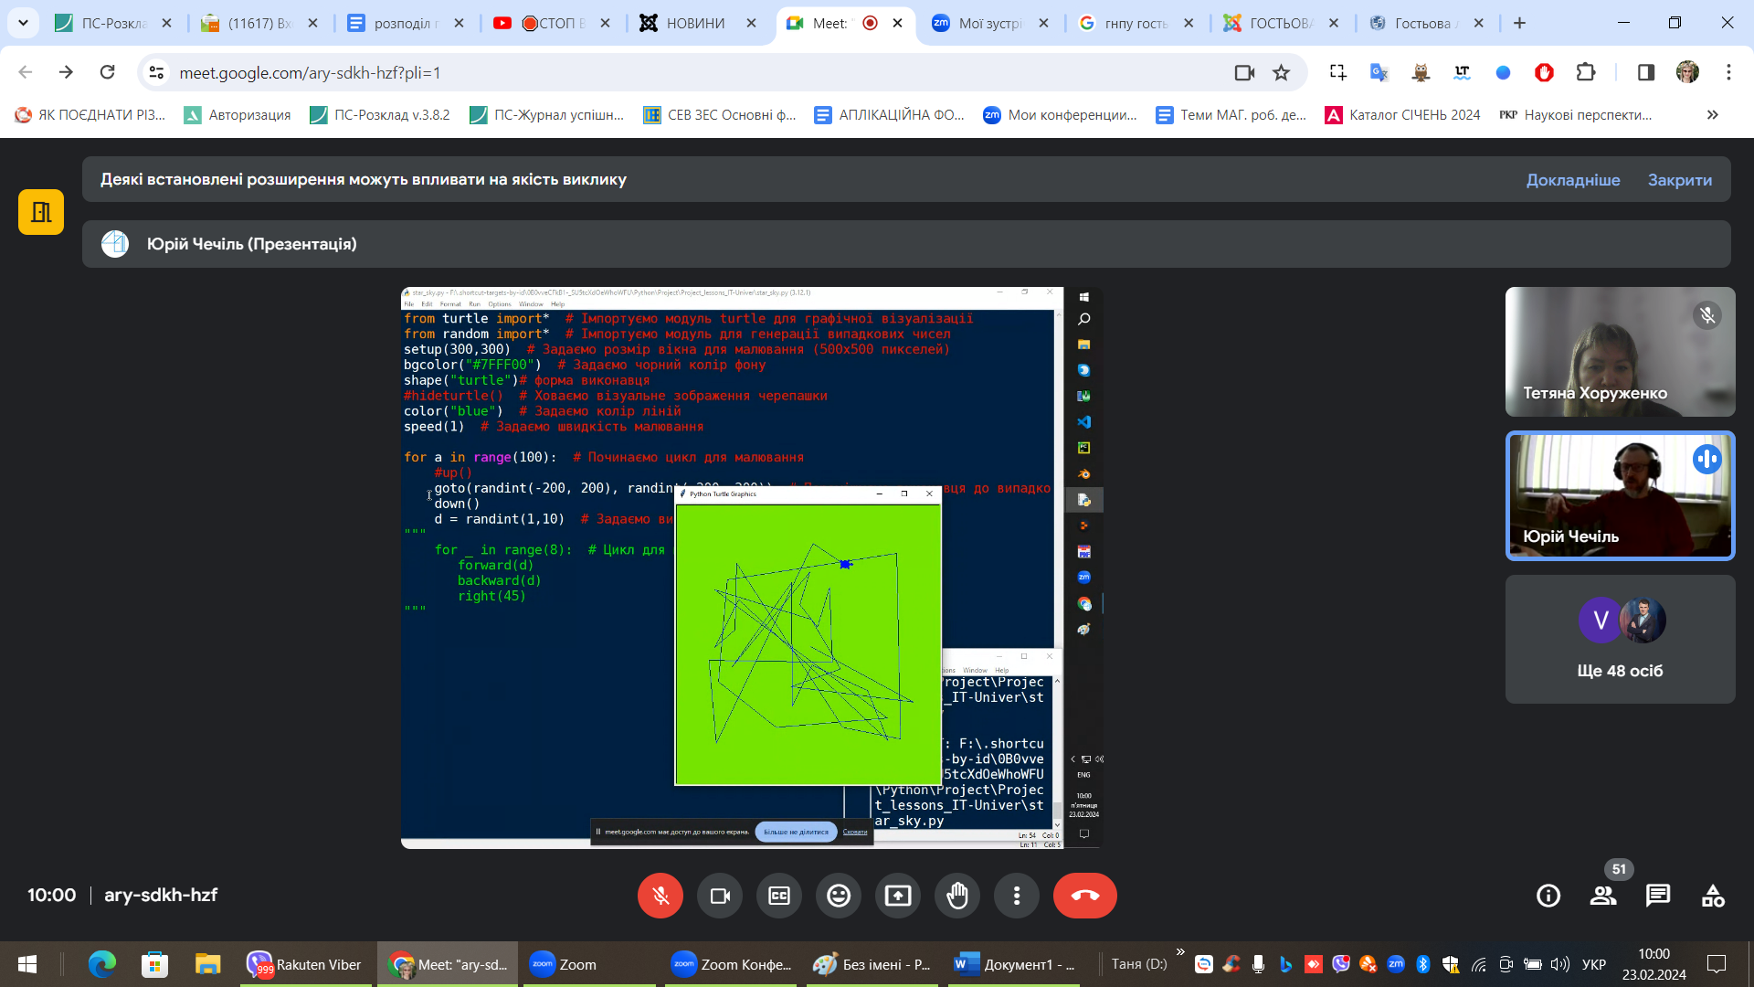Image resolution: width=1754 pixels, height=987 pixels.
Task: Click the present screen icon
Action: point(898,896)
